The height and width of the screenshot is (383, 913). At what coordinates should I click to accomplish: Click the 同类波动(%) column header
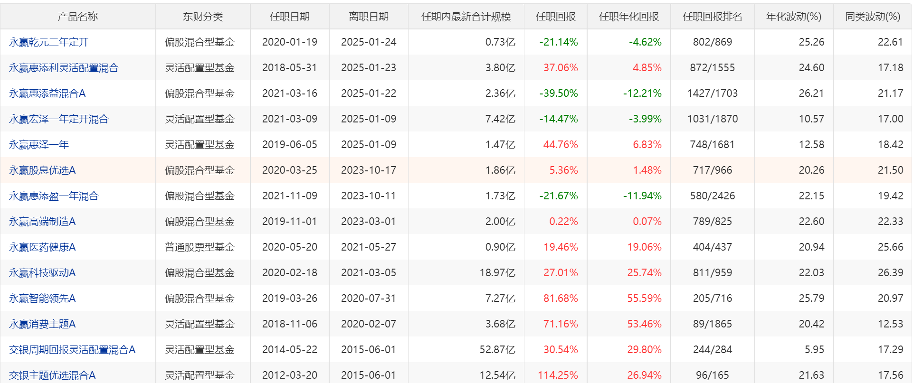(873, 17)
